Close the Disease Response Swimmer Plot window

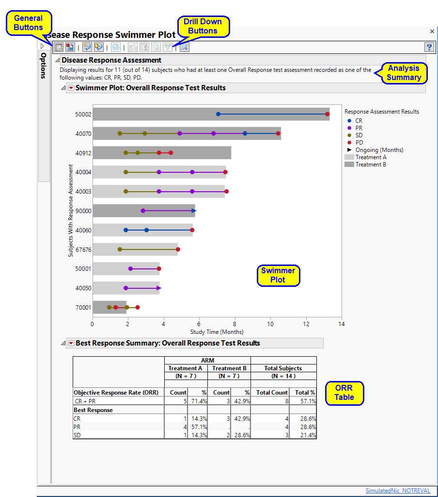click(x=432, y=31)
